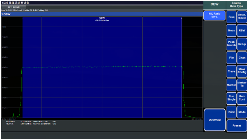
Task: Select the N% Ratio 99% field
Action: point(214,16)
